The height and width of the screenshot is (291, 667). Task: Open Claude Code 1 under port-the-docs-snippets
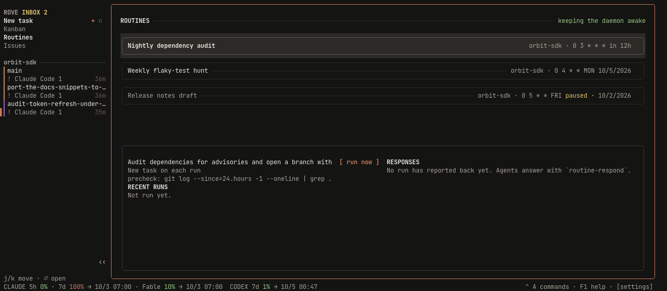[x=56, y=96]
